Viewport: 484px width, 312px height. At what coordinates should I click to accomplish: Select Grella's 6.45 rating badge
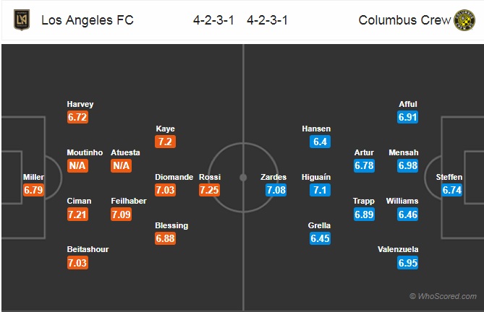[x=320, y=238]
